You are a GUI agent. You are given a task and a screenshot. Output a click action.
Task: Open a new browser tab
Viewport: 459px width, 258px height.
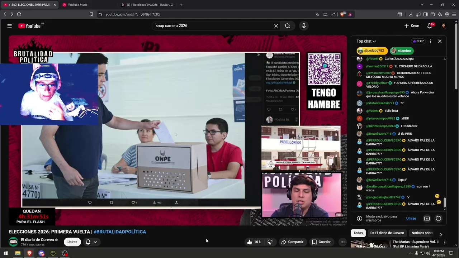(x=181, y=5)
